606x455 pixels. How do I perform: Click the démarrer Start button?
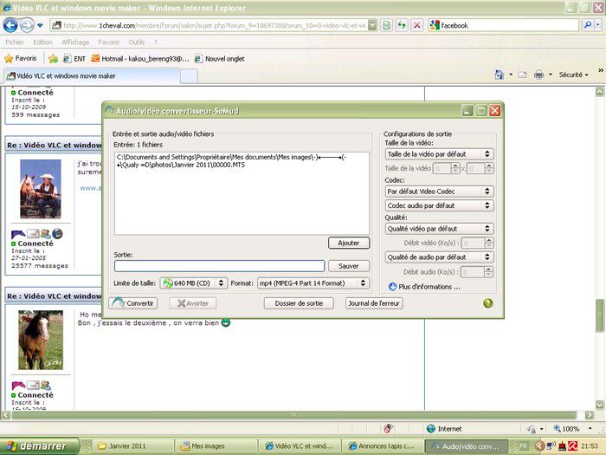point(40,446)
